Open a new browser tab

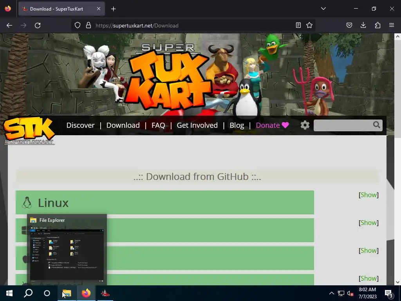point(114,9)
